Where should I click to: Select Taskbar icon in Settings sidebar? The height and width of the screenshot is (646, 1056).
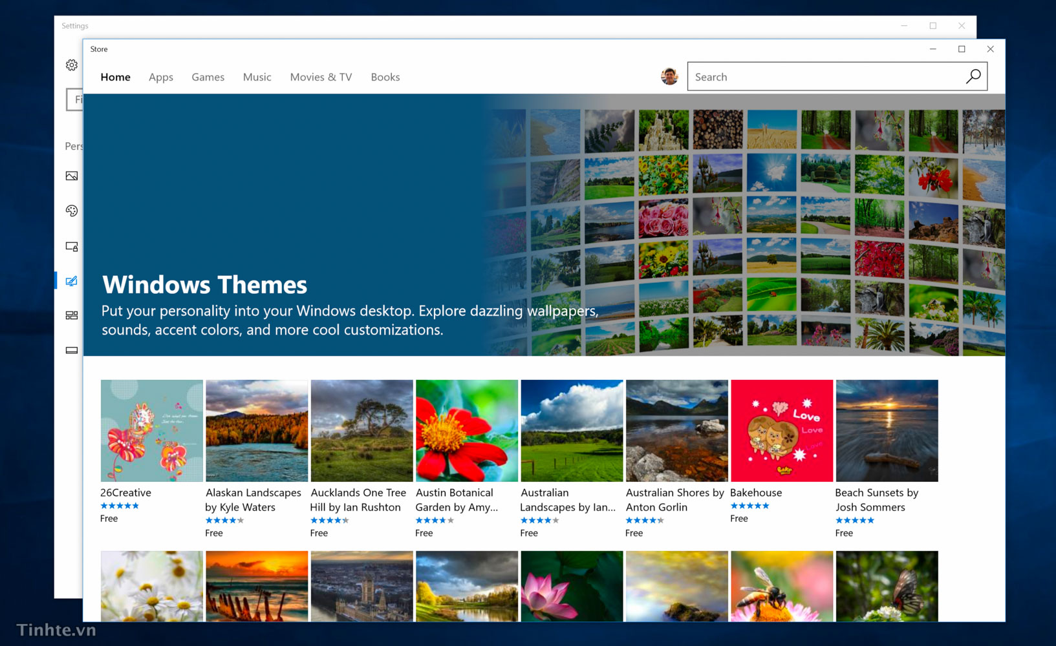point(72,350)
